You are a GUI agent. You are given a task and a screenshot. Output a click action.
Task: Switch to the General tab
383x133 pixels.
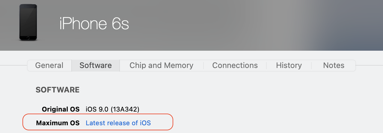pyautogui.click(x=49, y=66)
